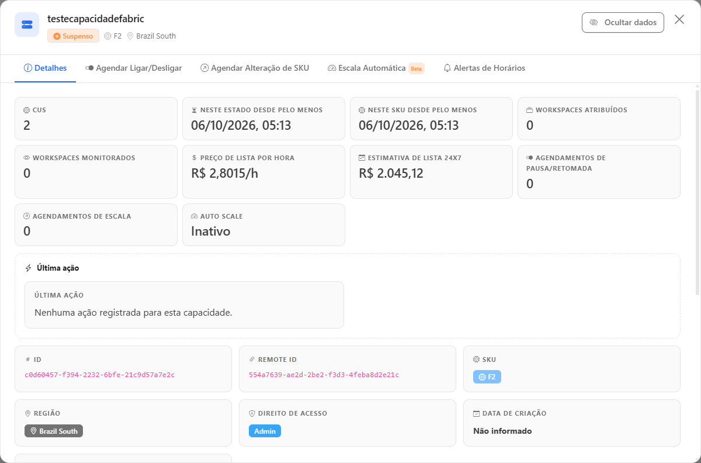Click the Não informado creation date value

pyautogui.click(x=502, y=431)
